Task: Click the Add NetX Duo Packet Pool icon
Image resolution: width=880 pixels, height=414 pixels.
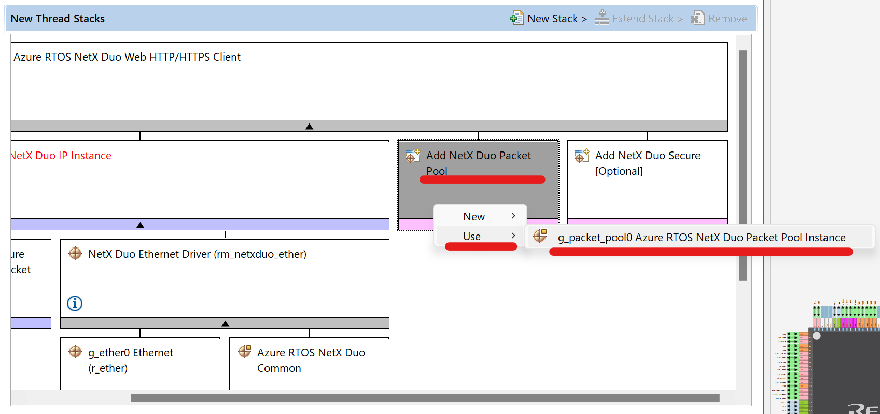Action: click(x=413, y=156)
